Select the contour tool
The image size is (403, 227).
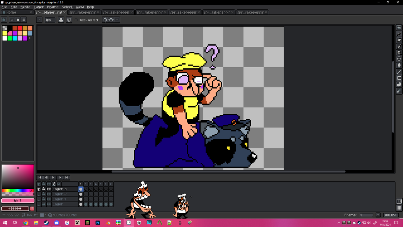(x=399, y=84)
